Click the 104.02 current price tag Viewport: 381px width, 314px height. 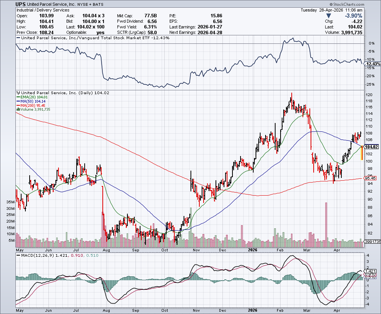click(x=372, y=147)
